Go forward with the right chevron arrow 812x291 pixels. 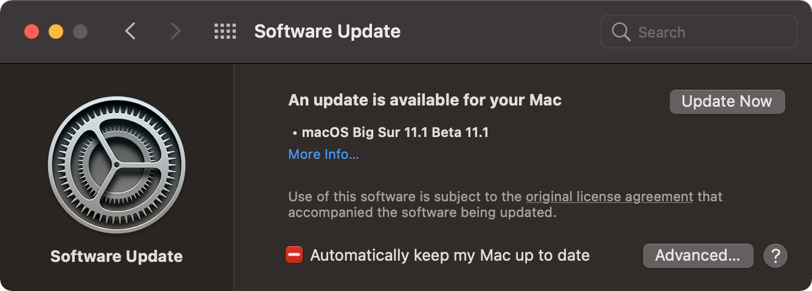click(x=176, y=32)
